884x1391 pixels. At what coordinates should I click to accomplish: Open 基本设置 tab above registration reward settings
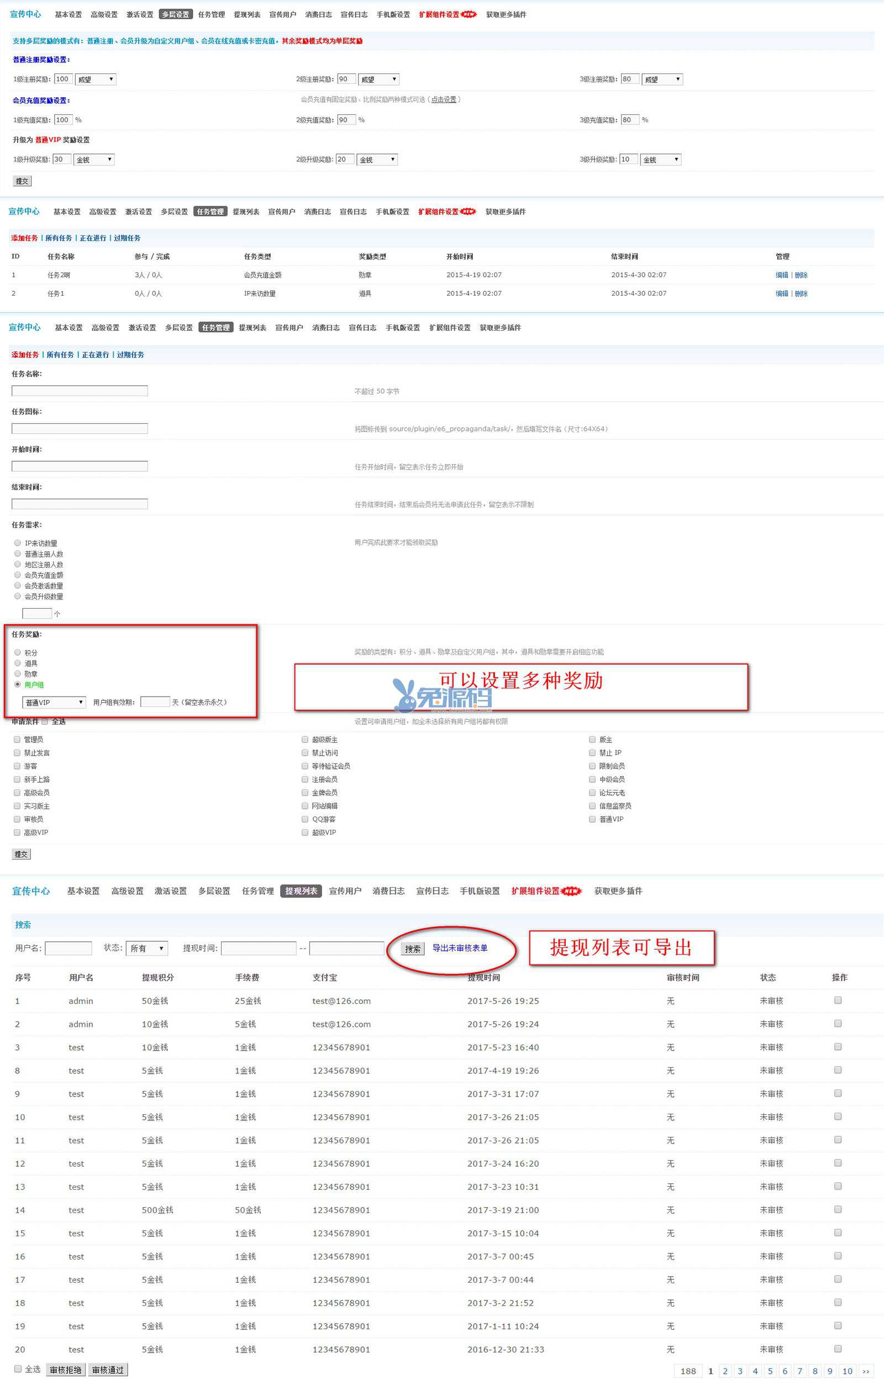click(x=68, y=14)
